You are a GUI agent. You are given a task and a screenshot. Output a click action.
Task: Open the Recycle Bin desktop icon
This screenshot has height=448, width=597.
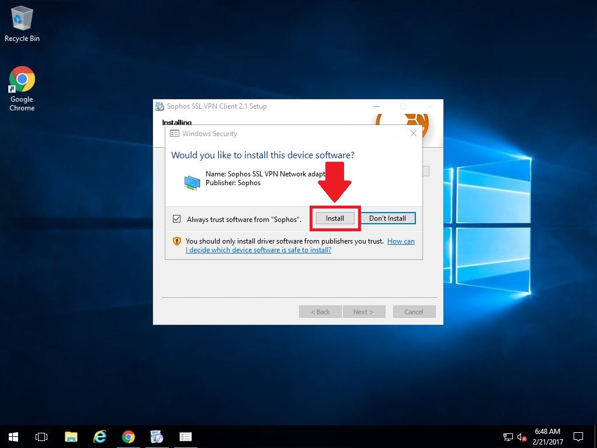point(22,24)
